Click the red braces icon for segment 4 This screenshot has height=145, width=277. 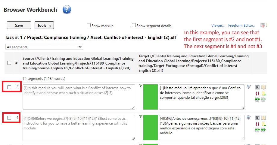257,124
